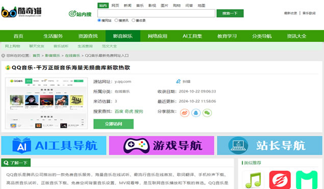324x189 pixels.
Task: Open the 生活服务 nav menu
Action: (53, 36)
